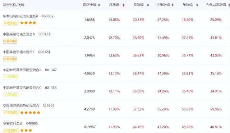Open fund 中融高股息精选混合C
The image size is (230, 133).
click(x=19, y=52)
